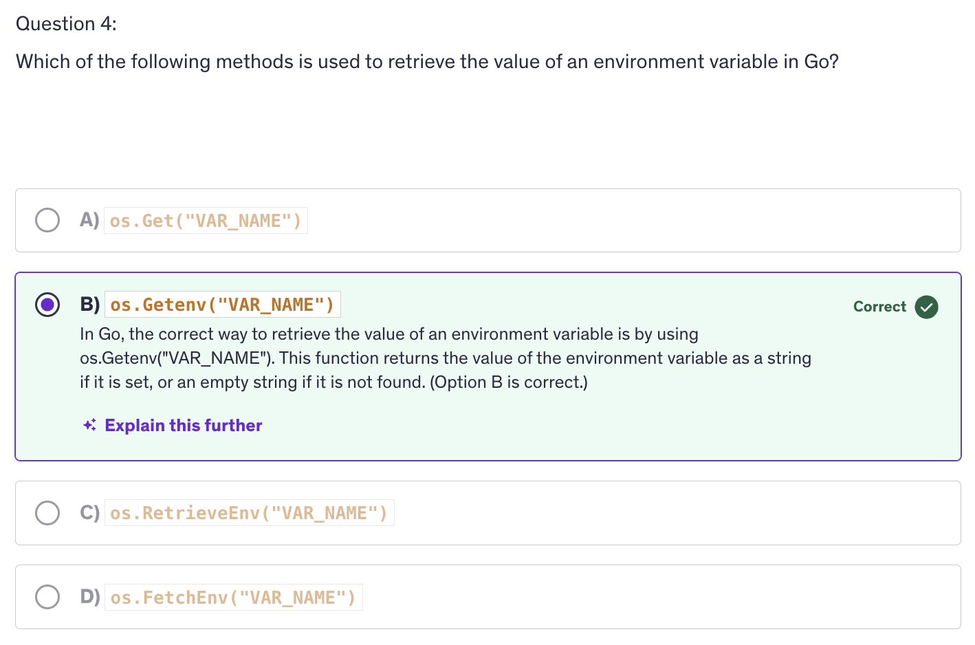Click the D) letter label
This screenshot has width=975, height=645.
click(90, 597)
